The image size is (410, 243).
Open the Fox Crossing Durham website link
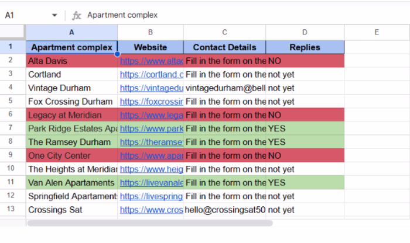[151, 102]
